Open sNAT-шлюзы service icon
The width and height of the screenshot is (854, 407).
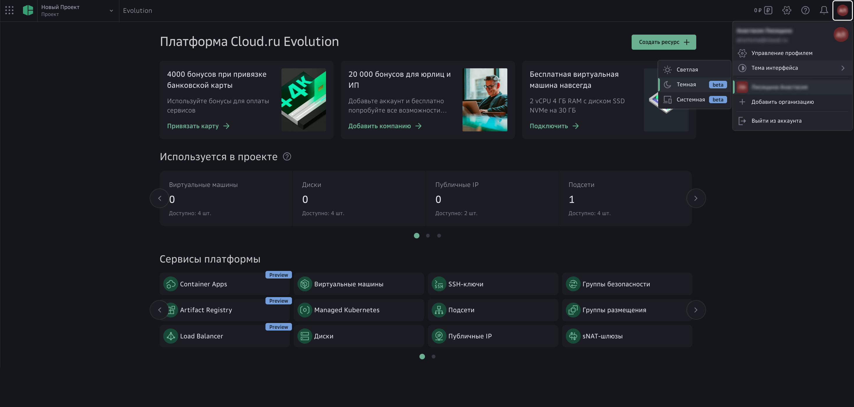click(x=573, y=336)
